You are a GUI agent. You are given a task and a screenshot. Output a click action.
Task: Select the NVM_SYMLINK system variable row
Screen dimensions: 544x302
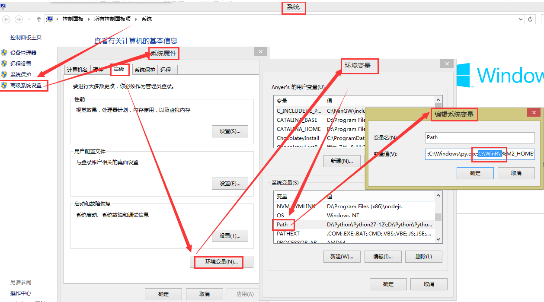pos(355,206)
